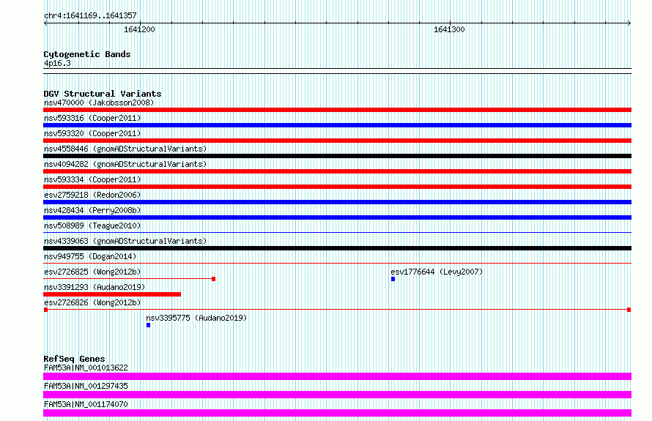Open nsv593320 (Cooper2011) variant label
Screen dimensions: 652x421
tap(92, 133)
